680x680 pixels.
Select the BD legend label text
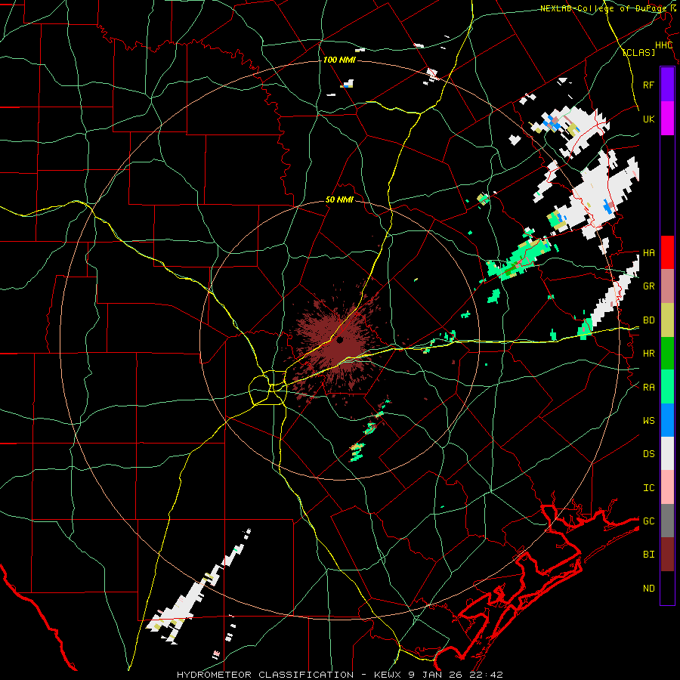648,320
